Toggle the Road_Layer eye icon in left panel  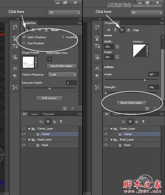click(24, 139)
